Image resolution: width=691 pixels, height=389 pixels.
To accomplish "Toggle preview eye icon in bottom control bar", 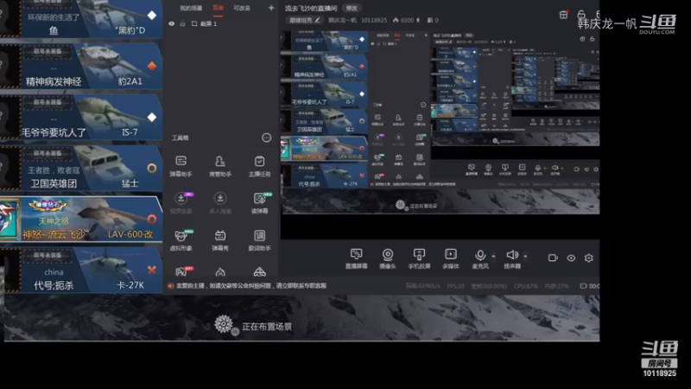I will [571, 258].
